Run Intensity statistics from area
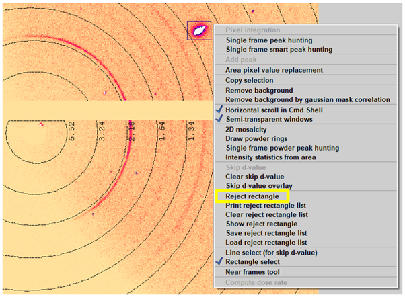405x297 pixels. click(270, 157)
